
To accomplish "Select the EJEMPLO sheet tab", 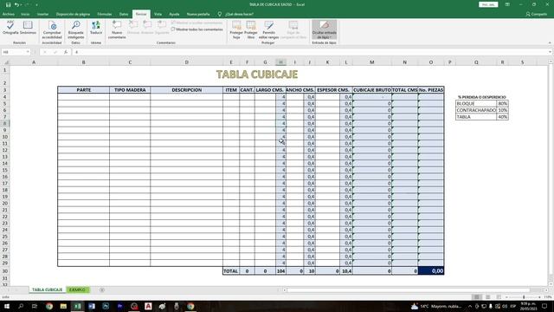I will 77,290.
